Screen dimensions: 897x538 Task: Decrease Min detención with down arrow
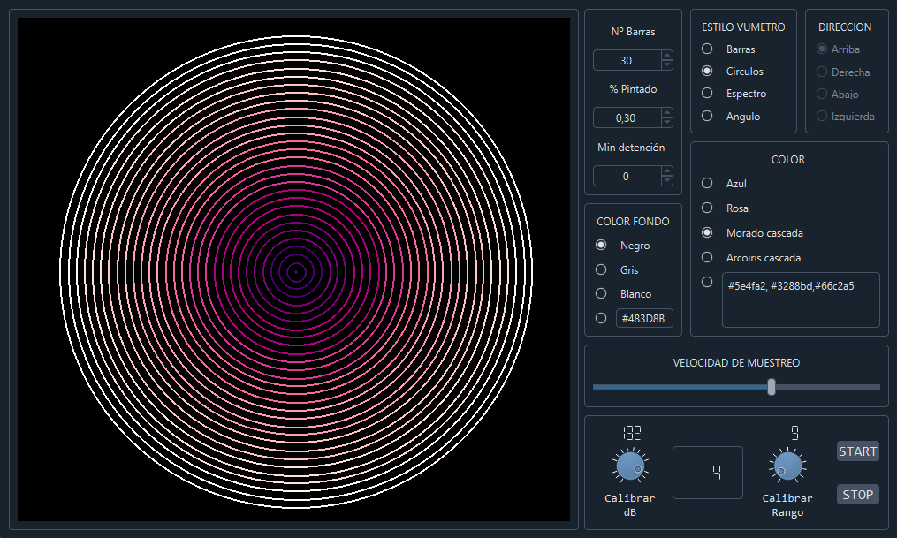click(667, 181)
